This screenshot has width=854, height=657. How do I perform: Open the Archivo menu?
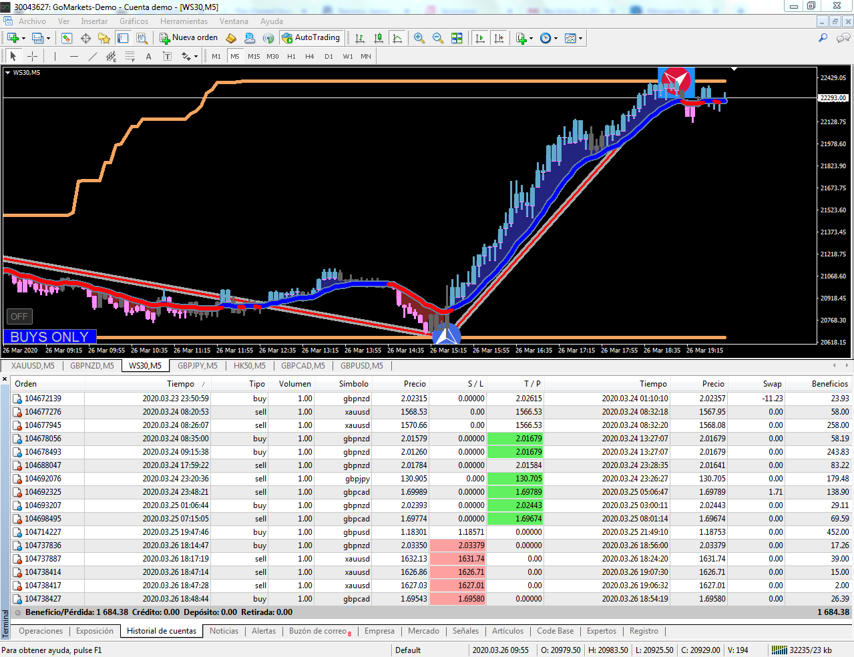tap(32, 21)
